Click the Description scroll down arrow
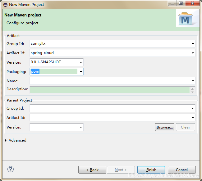 [x=192, y=92]
